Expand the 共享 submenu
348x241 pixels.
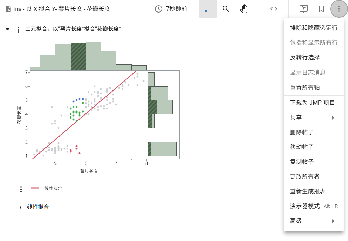pyautogui.click(x=314, y=118)
